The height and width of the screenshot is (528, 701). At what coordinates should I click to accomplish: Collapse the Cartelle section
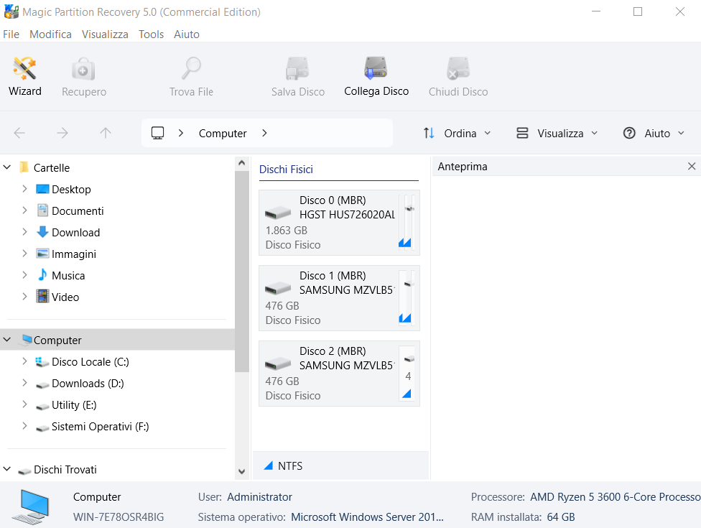[x=7, y=167]
